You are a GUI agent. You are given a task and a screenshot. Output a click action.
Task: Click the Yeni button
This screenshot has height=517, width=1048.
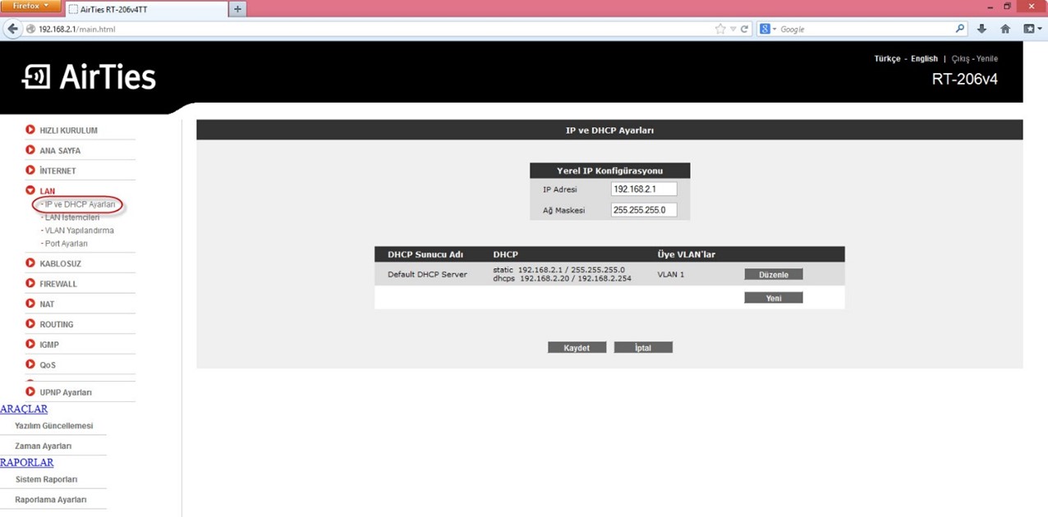[774, 298]
